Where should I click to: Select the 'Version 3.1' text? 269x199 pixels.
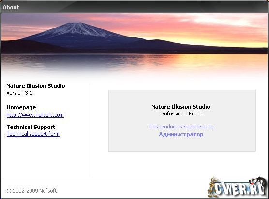pyautogui.click(x=19, y=93)
